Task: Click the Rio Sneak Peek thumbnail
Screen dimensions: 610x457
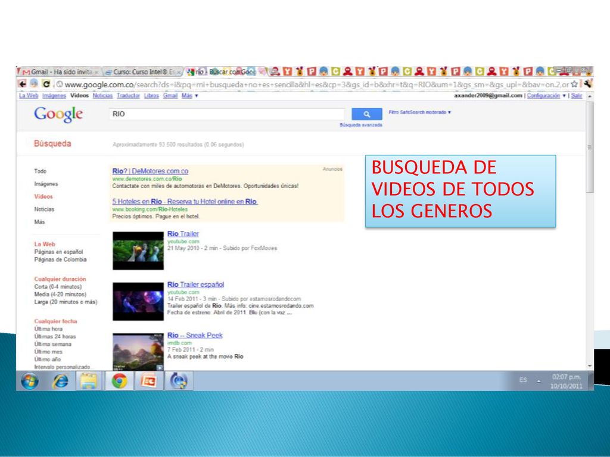Action: tap(138, 352)
